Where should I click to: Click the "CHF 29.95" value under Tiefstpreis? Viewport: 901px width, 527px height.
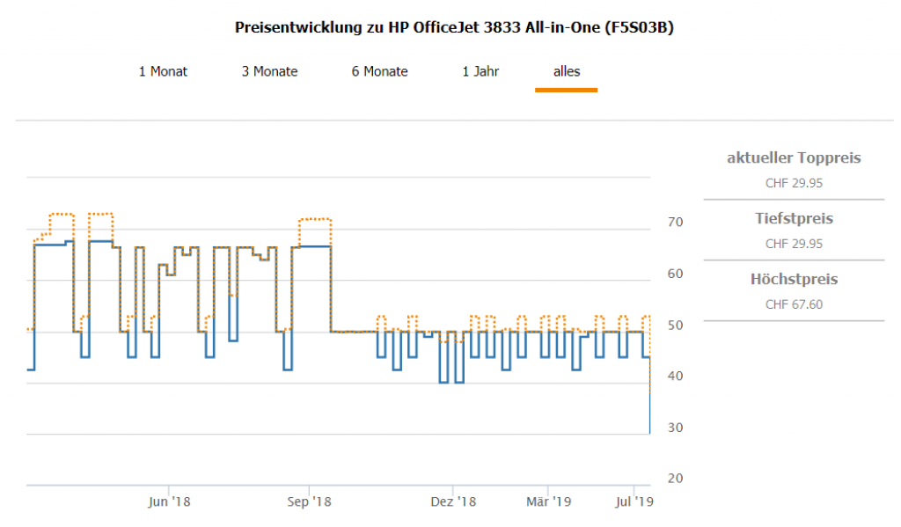point(794,244)
